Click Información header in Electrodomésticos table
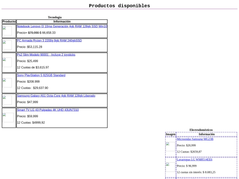Image resolution: width=239 pixels, height=179 pixels. [x=207, y=134]
